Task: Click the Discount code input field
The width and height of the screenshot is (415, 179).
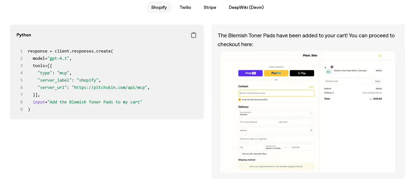Action: pos(347,81)
